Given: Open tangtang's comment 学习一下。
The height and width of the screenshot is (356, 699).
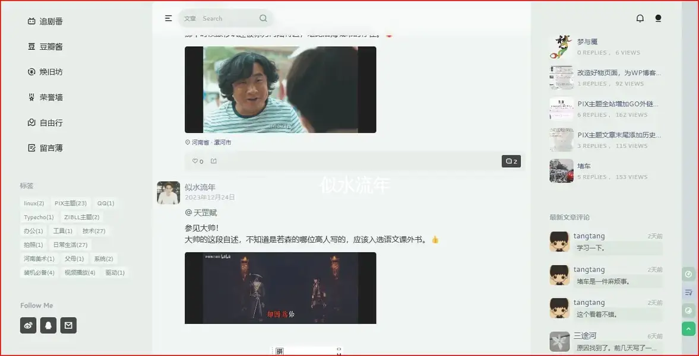Looking at the screenshot, I should point(618,248).
